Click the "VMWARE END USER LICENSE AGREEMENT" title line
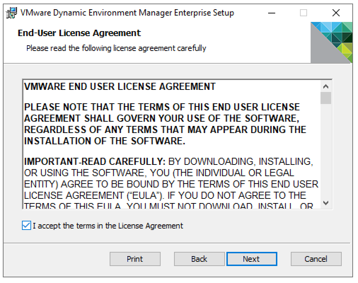This screenshot has height=283, width=358. tap(120, 87)
